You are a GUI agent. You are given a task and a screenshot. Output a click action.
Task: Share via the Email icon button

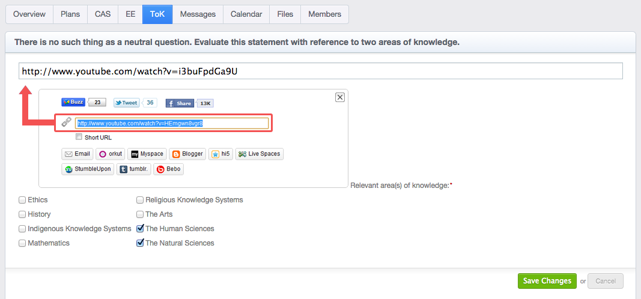[x=77, y=154]
